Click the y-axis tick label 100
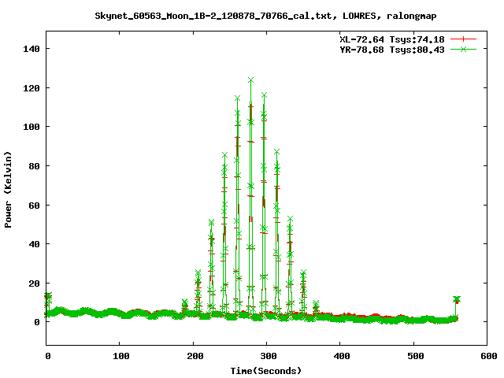 (31, 127)
